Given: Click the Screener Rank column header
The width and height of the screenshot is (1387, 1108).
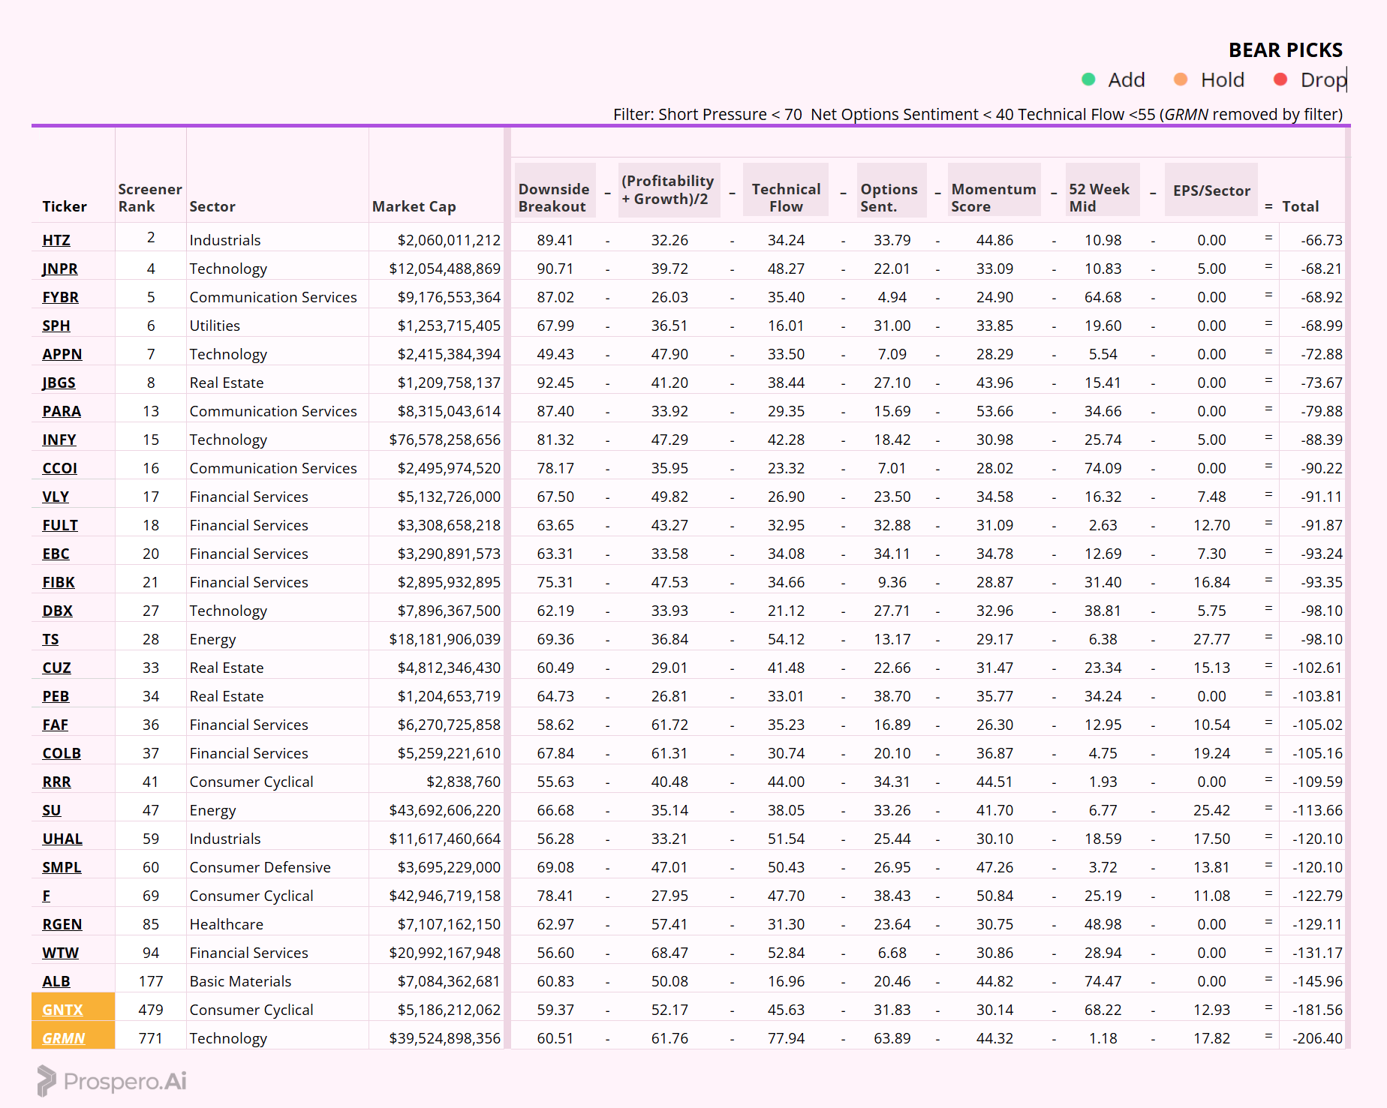Looking at the screenshot, I should click(149, 198).
